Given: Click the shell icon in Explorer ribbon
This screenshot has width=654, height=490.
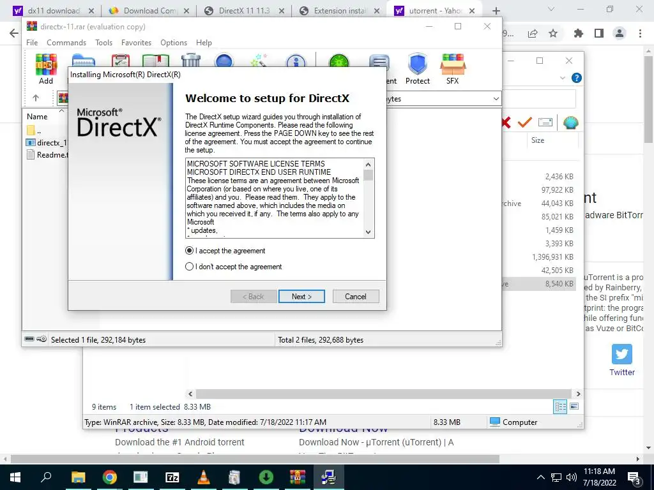Looking at the screenshot, I should click(x=570, y=122).
